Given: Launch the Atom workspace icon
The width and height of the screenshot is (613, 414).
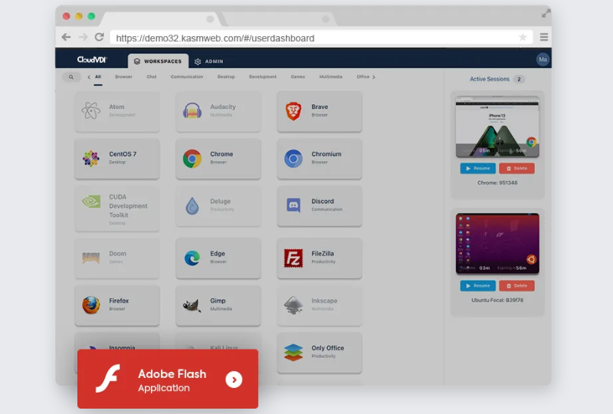Looking at the screenshot, I should [x=90, y=110].
